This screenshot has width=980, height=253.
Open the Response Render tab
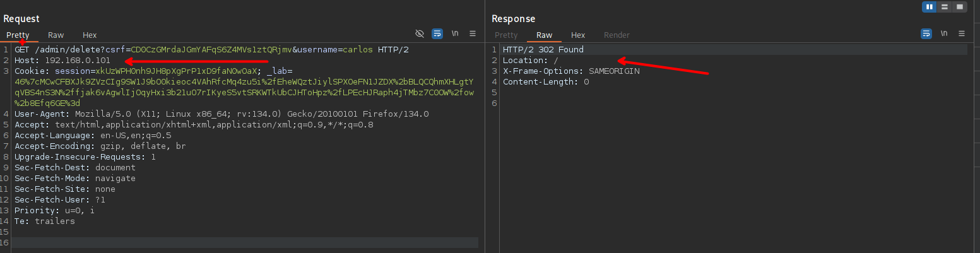click(x=617, y=35)
